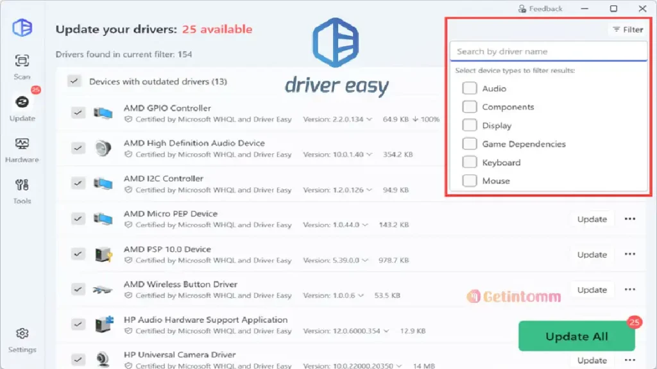Click the HP Universal Camera Driver webcam icon

103,359
